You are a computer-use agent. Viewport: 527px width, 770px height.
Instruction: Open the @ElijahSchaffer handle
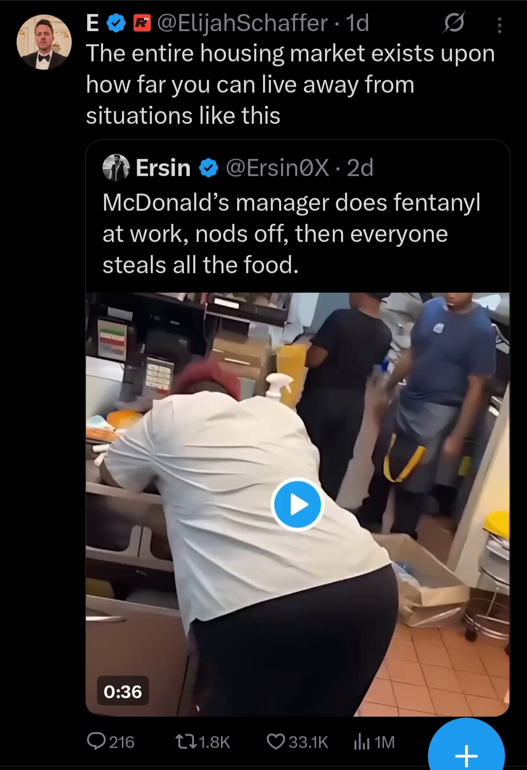[x=243, y=23]
